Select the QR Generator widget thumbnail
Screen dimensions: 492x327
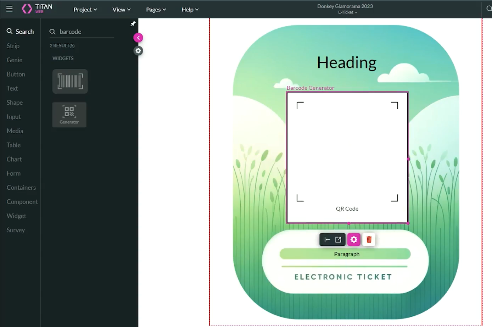coord(69,115)
